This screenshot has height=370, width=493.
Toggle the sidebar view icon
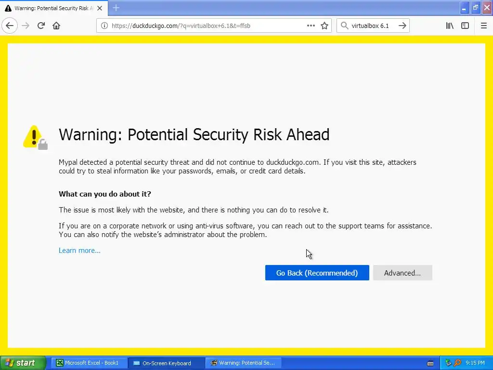pyautogui.click(x=465, y=26)
